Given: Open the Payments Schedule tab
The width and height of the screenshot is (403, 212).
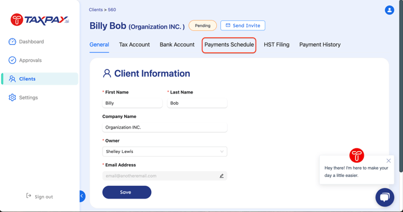Looking at the screenshot, I should 229,45.
